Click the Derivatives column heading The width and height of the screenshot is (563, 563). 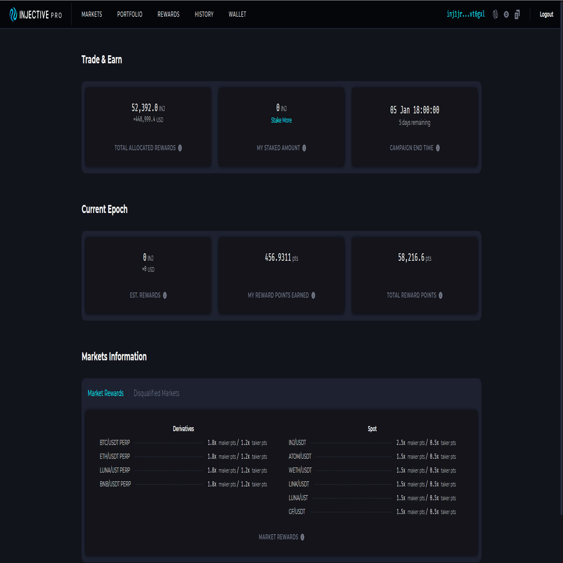[x=183, y=429]
